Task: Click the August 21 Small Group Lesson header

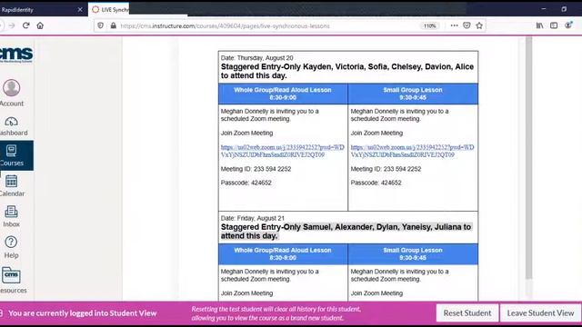Action: point(413,254)
